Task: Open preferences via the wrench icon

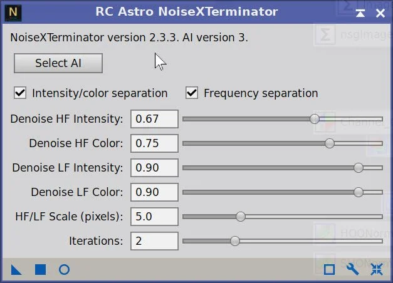Action: [353, 270]
